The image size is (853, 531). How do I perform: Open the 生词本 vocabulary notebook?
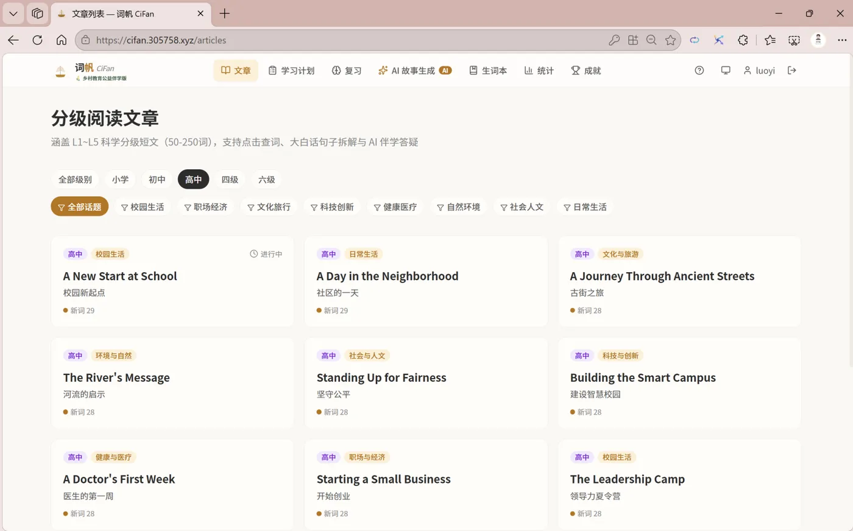[x=488, y=71]
